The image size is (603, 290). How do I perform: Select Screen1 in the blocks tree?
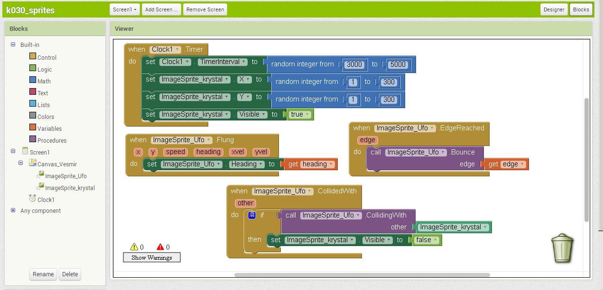point(40,152)
